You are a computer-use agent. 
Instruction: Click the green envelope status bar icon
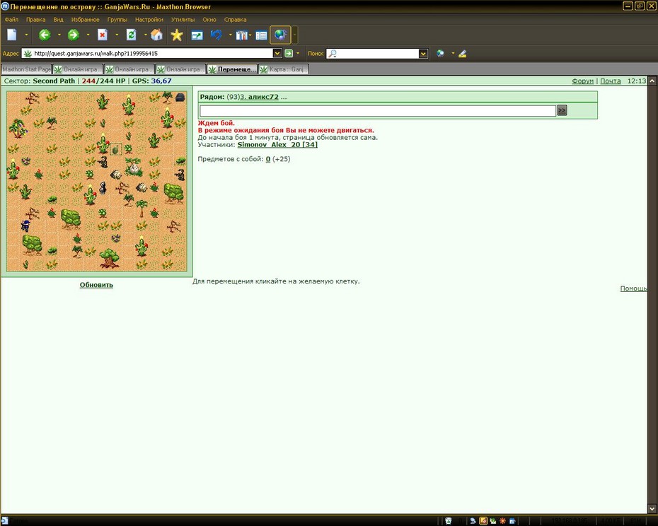click(x=492, y=521)
